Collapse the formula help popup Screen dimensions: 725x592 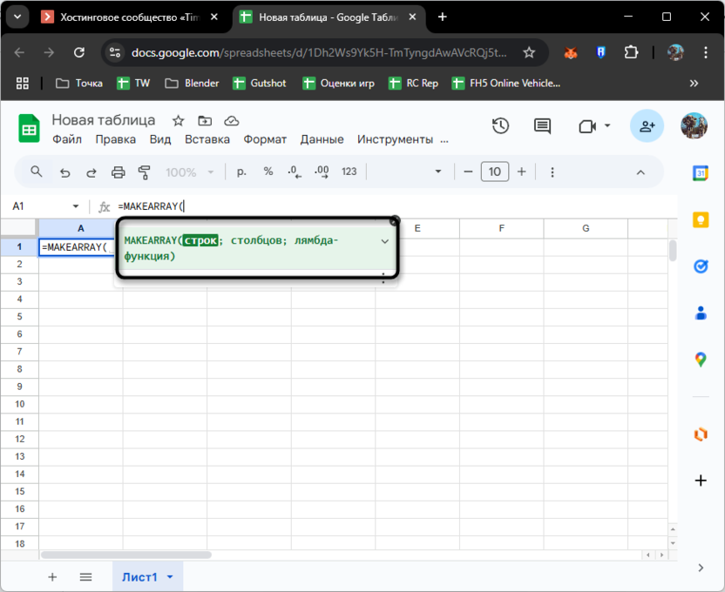384,242
